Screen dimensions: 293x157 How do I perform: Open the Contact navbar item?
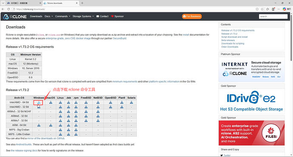tap(102, 17)
